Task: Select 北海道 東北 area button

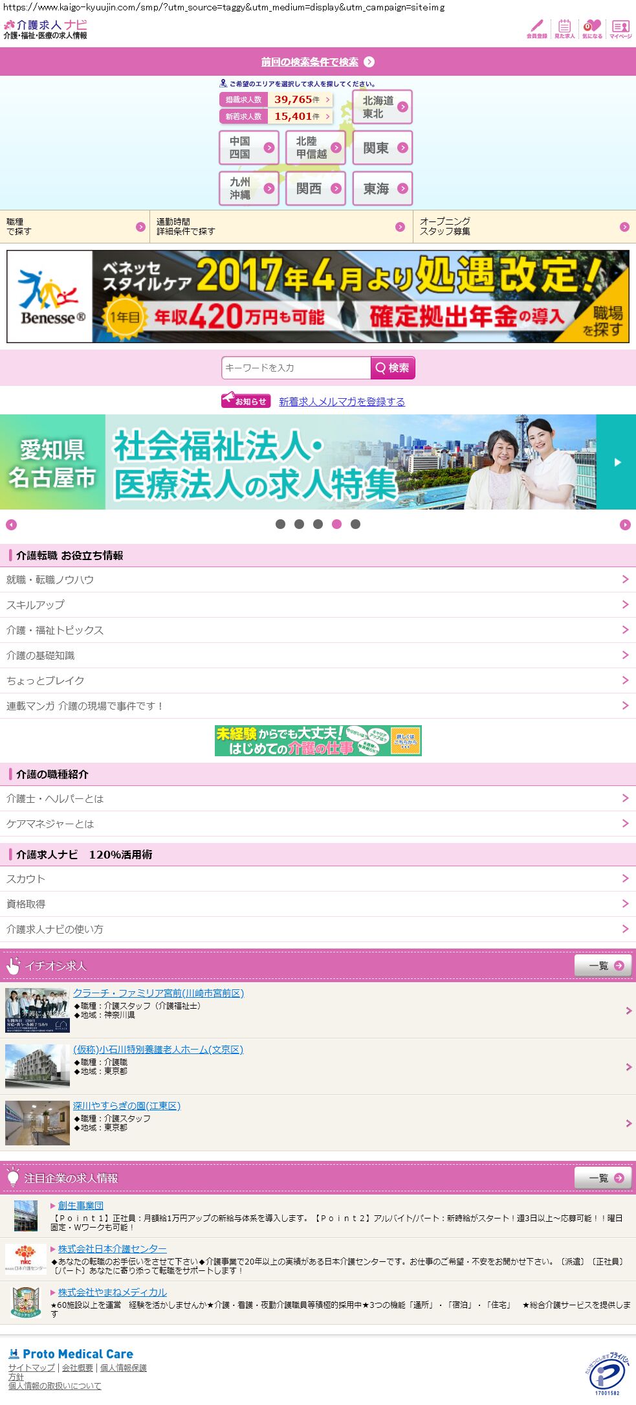Action: click(382, 107)
